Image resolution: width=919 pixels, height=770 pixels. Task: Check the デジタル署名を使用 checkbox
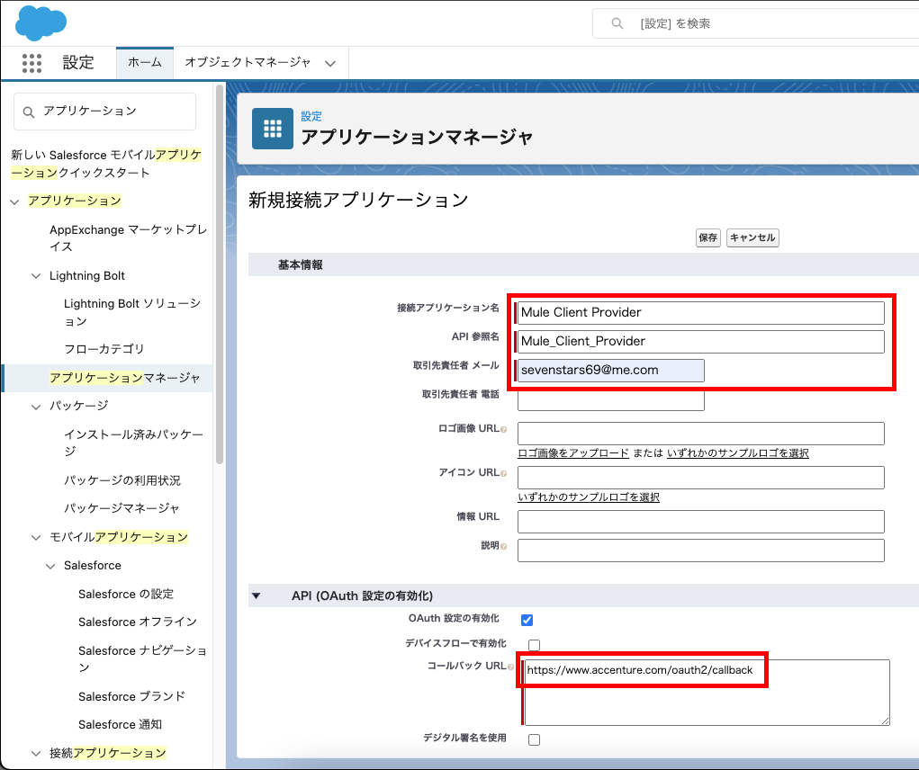(534, 739)
